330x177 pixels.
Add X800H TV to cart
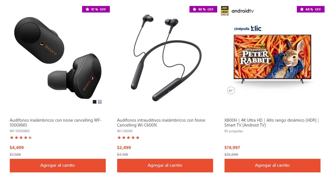[x=272, y=165]
